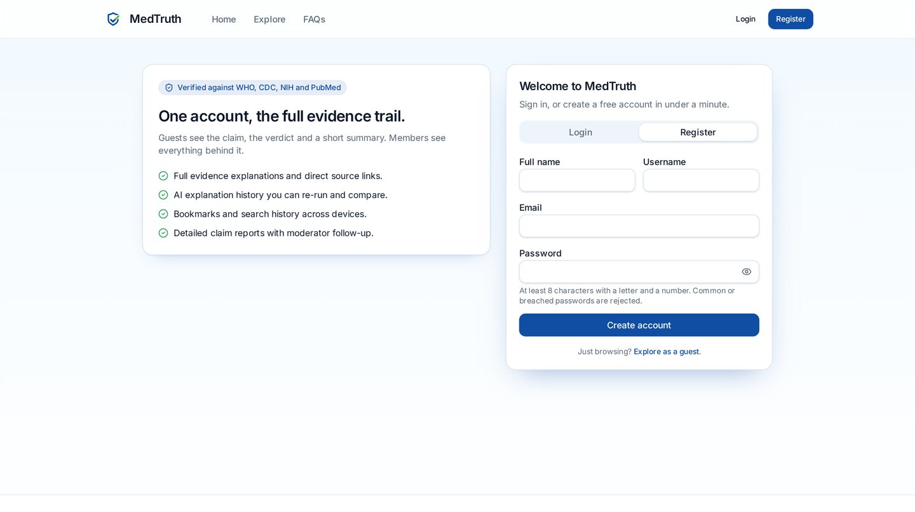This screenshot has height=512, width=915.
Task: Click the blue Register button in the header
Action: click(x=790, y=19)
